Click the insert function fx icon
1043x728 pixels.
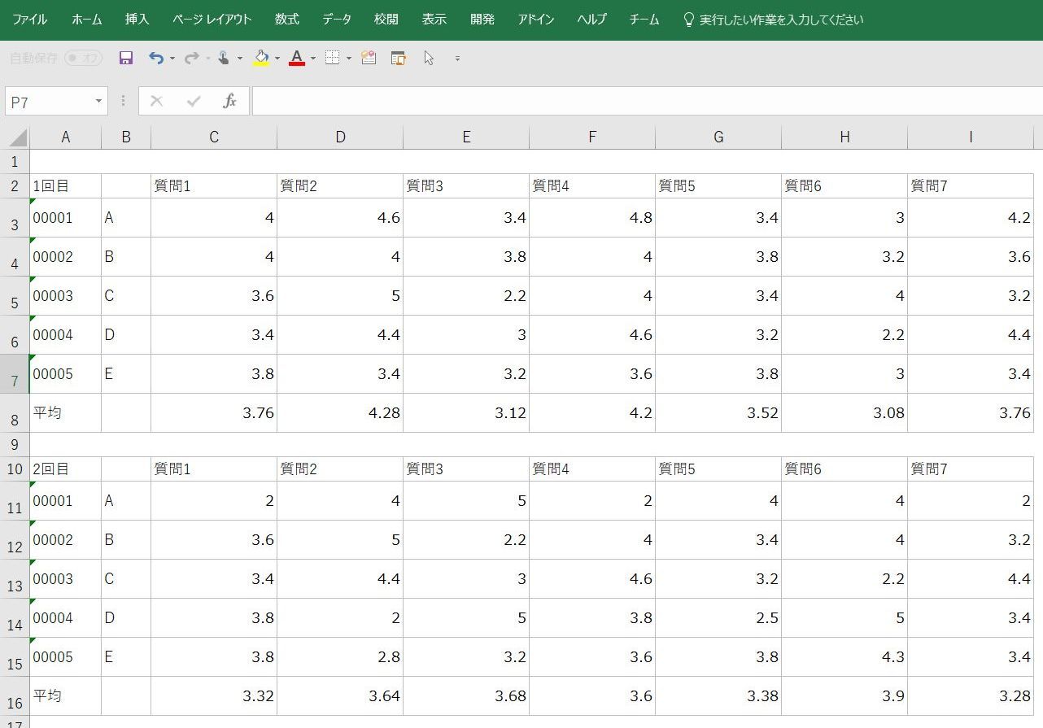pyautogui.click(x=229, y=101)
